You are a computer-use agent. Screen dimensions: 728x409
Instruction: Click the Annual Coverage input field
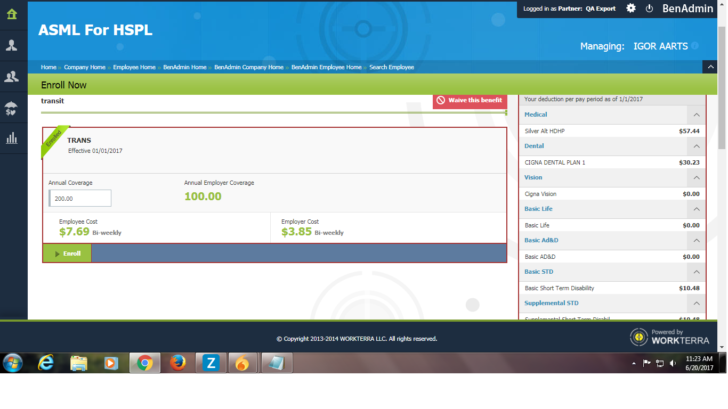point(80,198)
